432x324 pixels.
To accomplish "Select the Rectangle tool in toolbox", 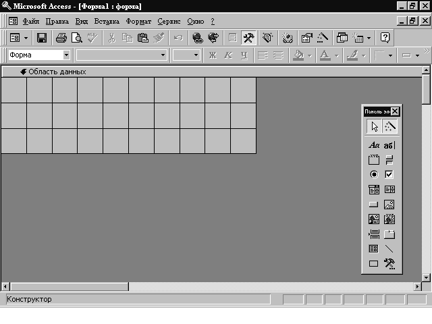I will (x=374, y=264).
